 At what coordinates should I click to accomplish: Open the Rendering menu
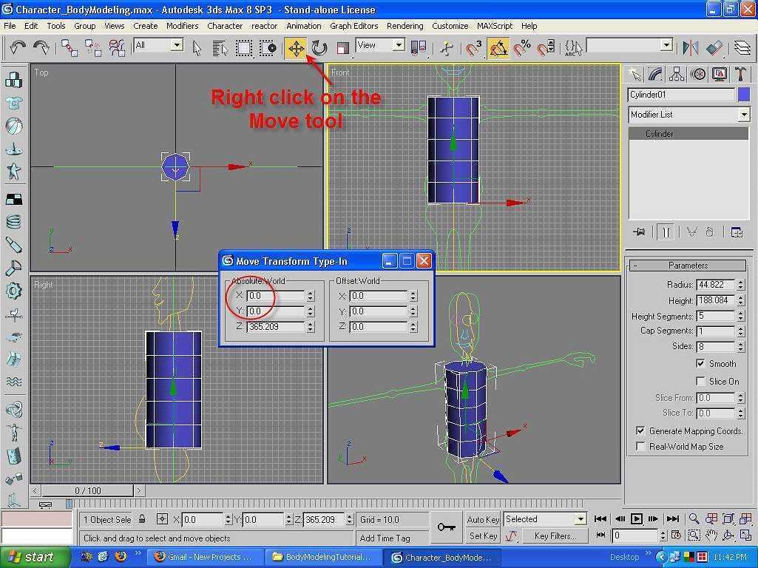coord(405,26)
